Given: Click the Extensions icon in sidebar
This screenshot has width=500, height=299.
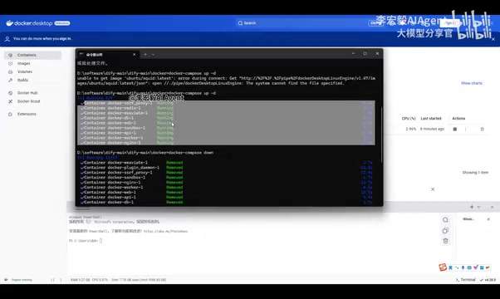Looking at the screenshot, I should (10, 114).
